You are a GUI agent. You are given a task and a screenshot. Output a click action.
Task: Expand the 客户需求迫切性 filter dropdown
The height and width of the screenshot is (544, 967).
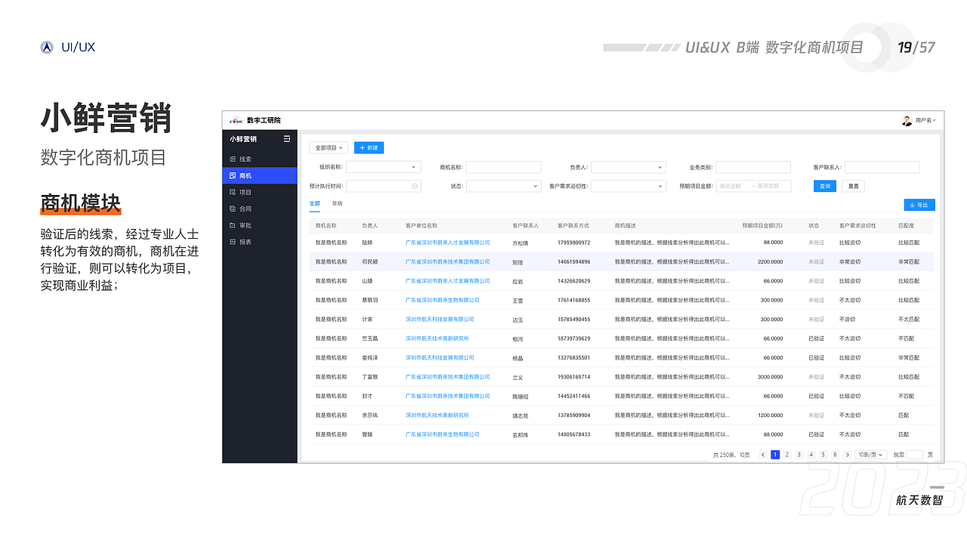[x=628, y=186]
